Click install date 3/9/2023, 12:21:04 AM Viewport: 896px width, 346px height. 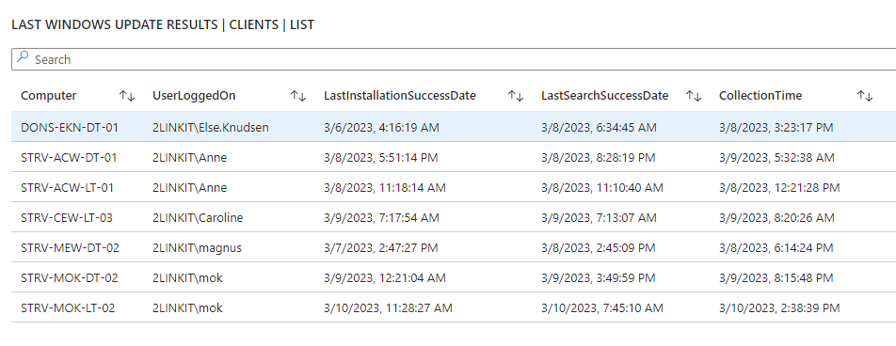tap(385, 278)
